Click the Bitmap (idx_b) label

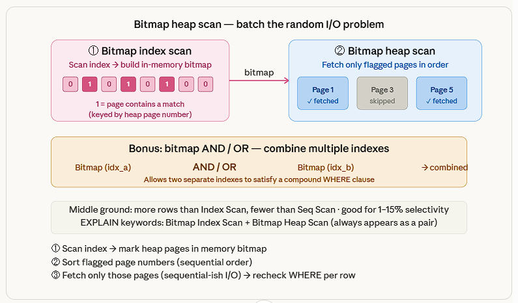pos(320,167)
